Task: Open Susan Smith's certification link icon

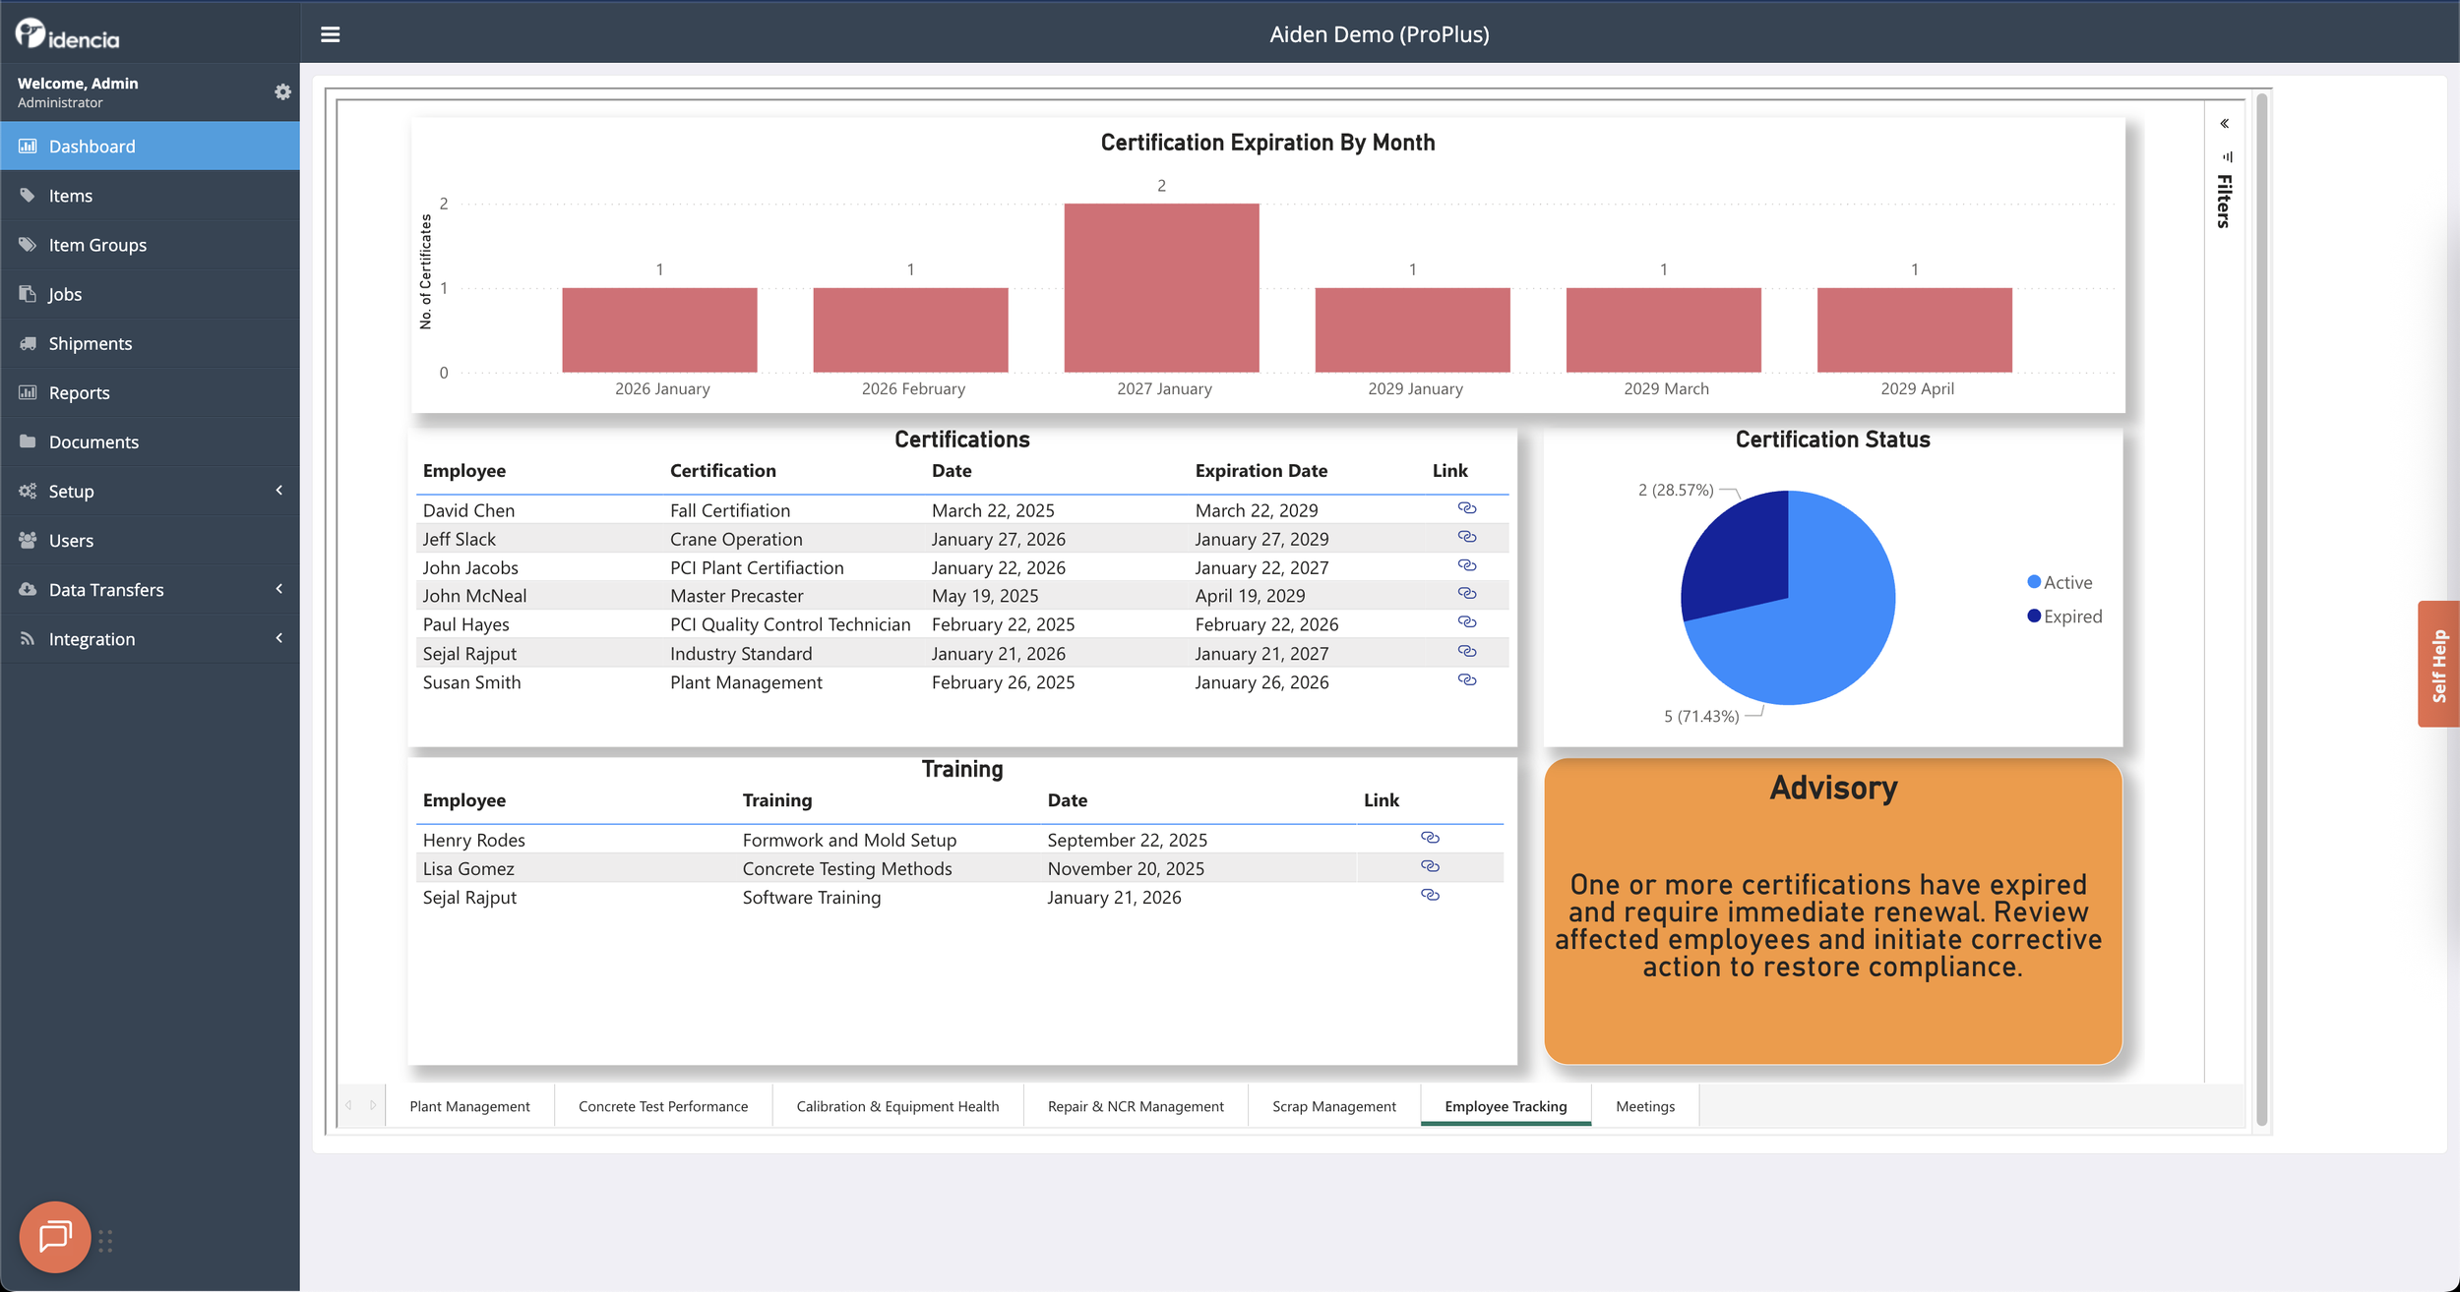Action: click(1466, 680)
